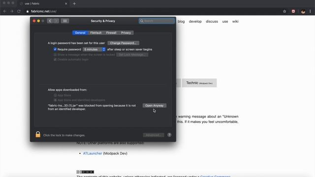This screenshot has height=177, width=315.
Task: Toggle Disable automatic login checkbox
Action: point(55,59)
